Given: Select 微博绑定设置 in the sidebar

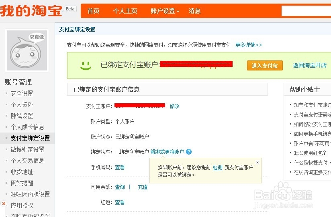Looking at the screenshot, I should point(27,149).
